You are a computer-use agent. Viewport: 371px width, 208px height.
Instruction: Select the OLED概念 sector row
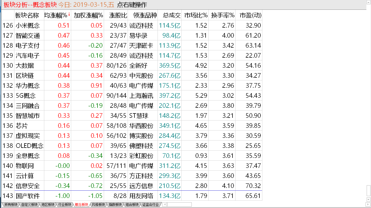click(132, 146)
